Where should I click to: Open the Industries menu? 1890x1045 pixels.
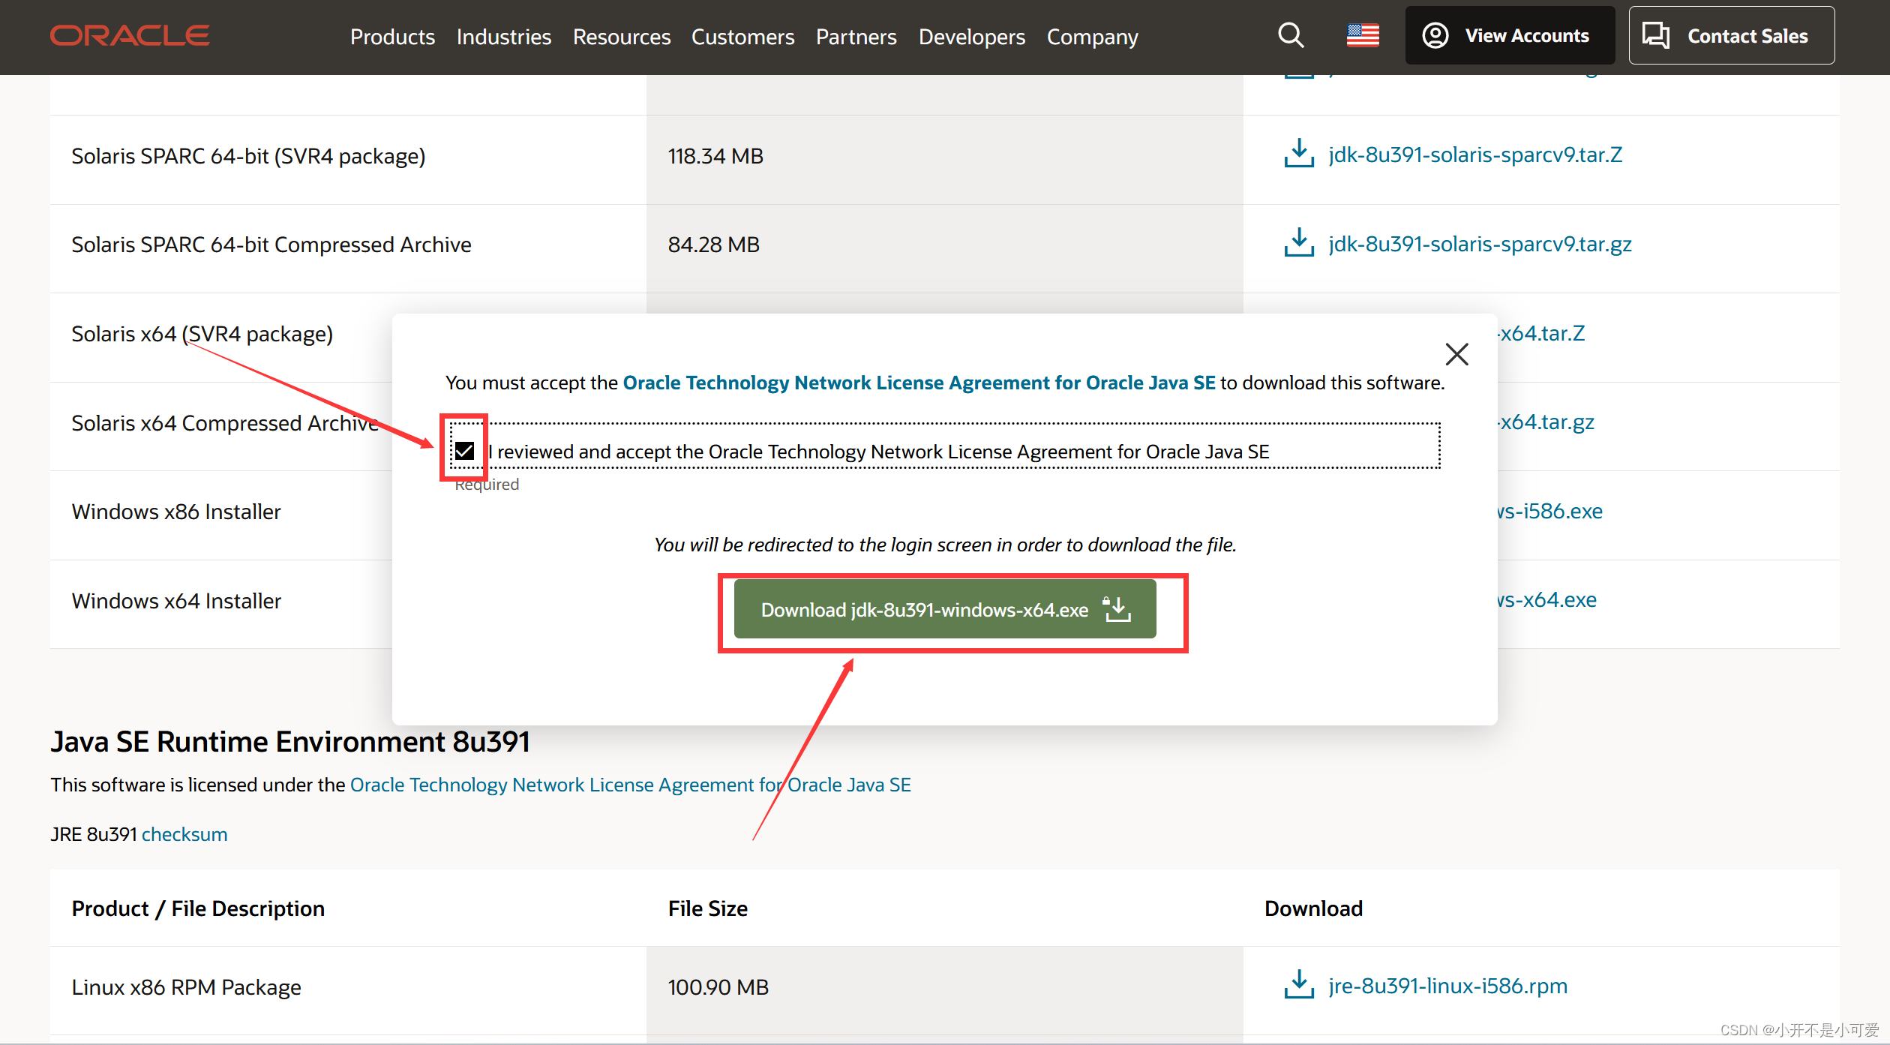(503, 37)
